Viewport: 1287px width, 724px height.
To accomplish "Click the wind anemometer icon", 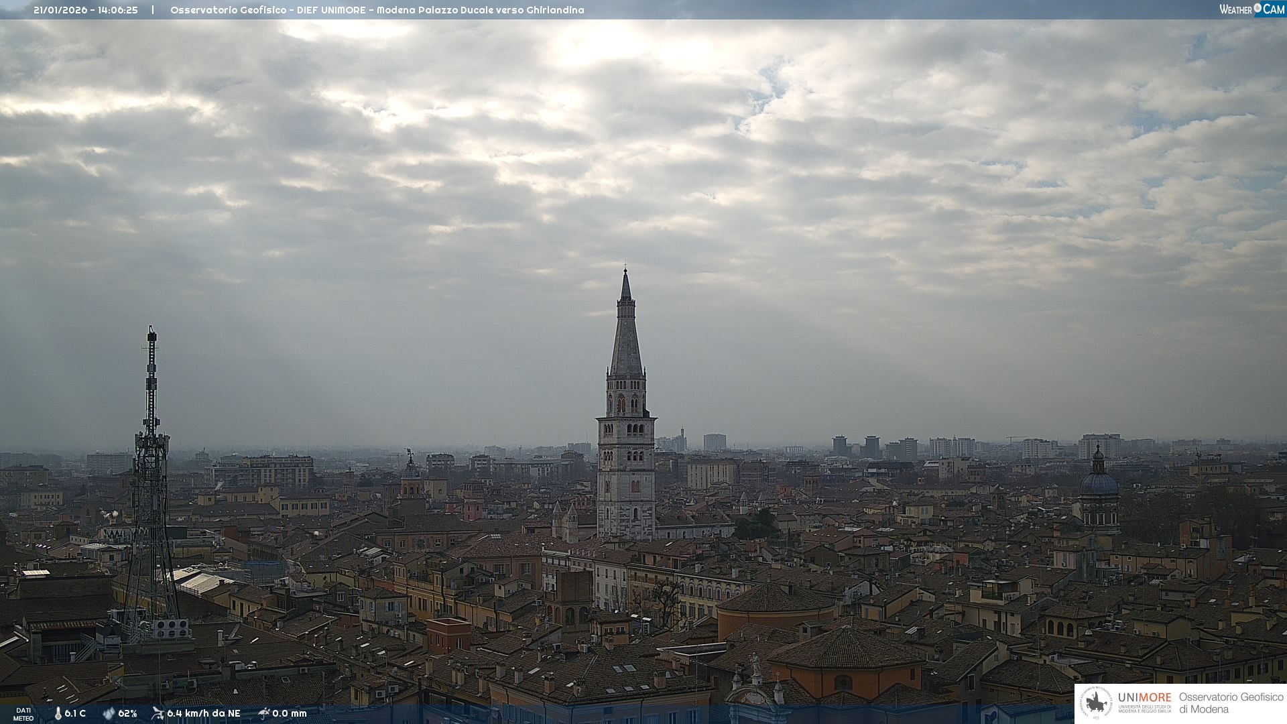I will pos(158,713).
